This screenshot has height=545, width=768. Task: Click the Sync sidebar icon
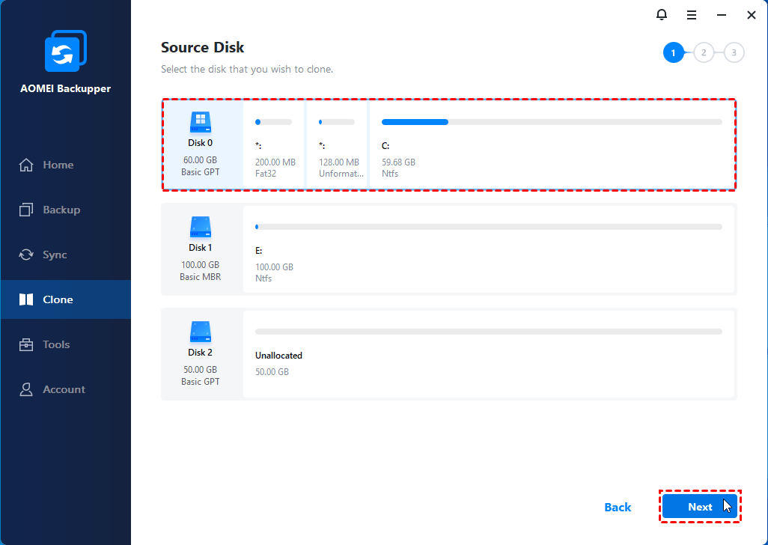tap(28, 254)
